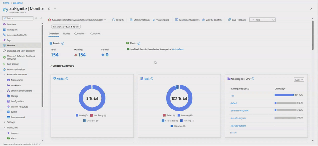Open Workloads under Kubernetes resources
The height and width of the screenshot is (146, 318).
(16, 85)
